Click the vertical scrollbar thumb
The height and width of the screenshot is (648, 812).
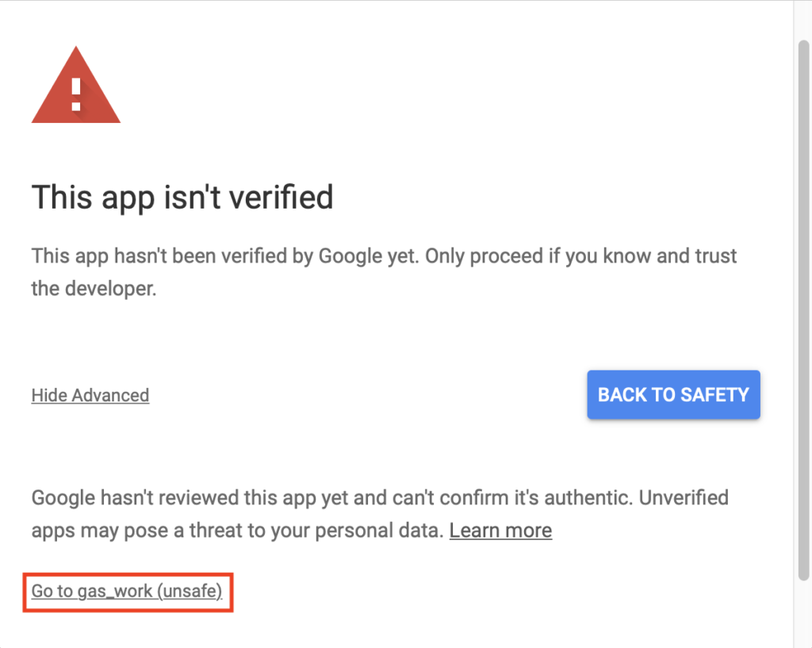(804, 310)
